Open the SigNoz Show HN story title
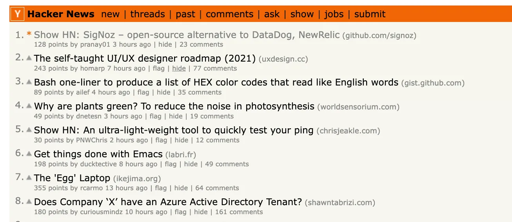512x222 pixels. tap(187, 35)
